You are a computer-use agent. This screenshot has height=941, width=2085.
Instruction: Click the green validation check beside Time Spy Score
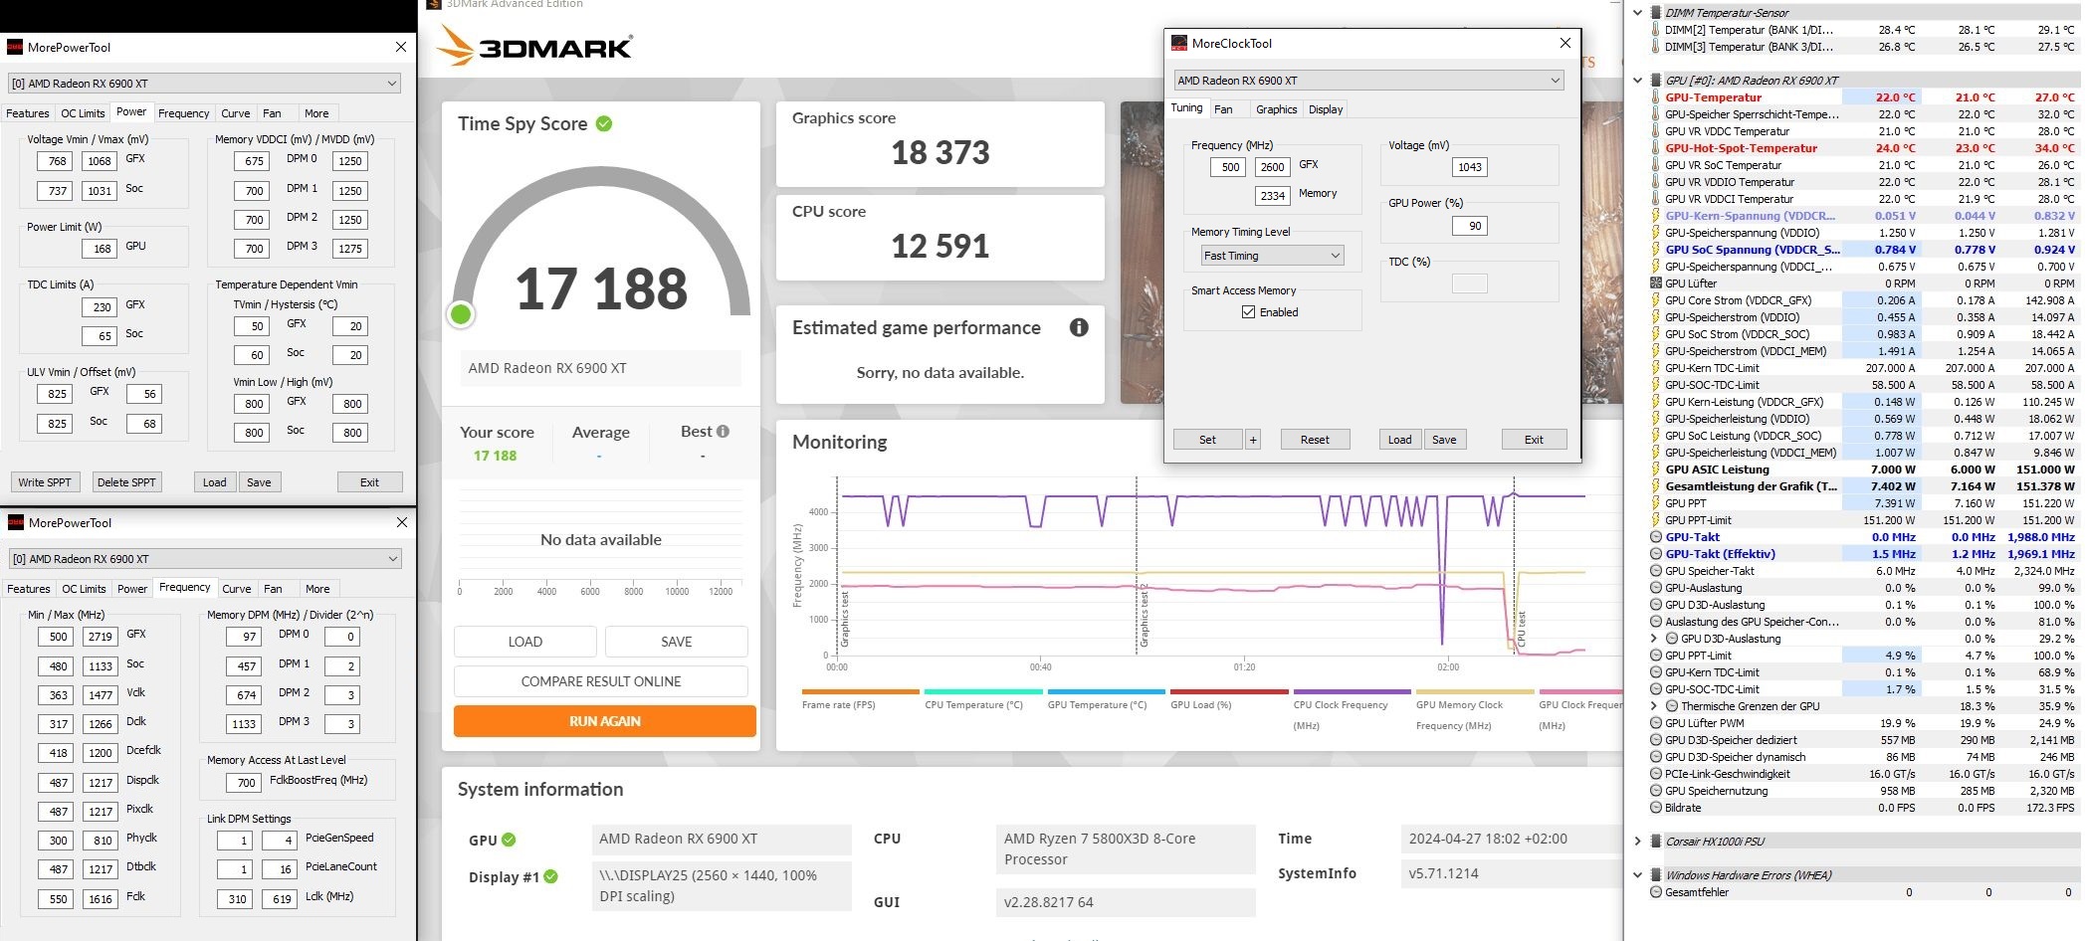[x=604, y=123]
